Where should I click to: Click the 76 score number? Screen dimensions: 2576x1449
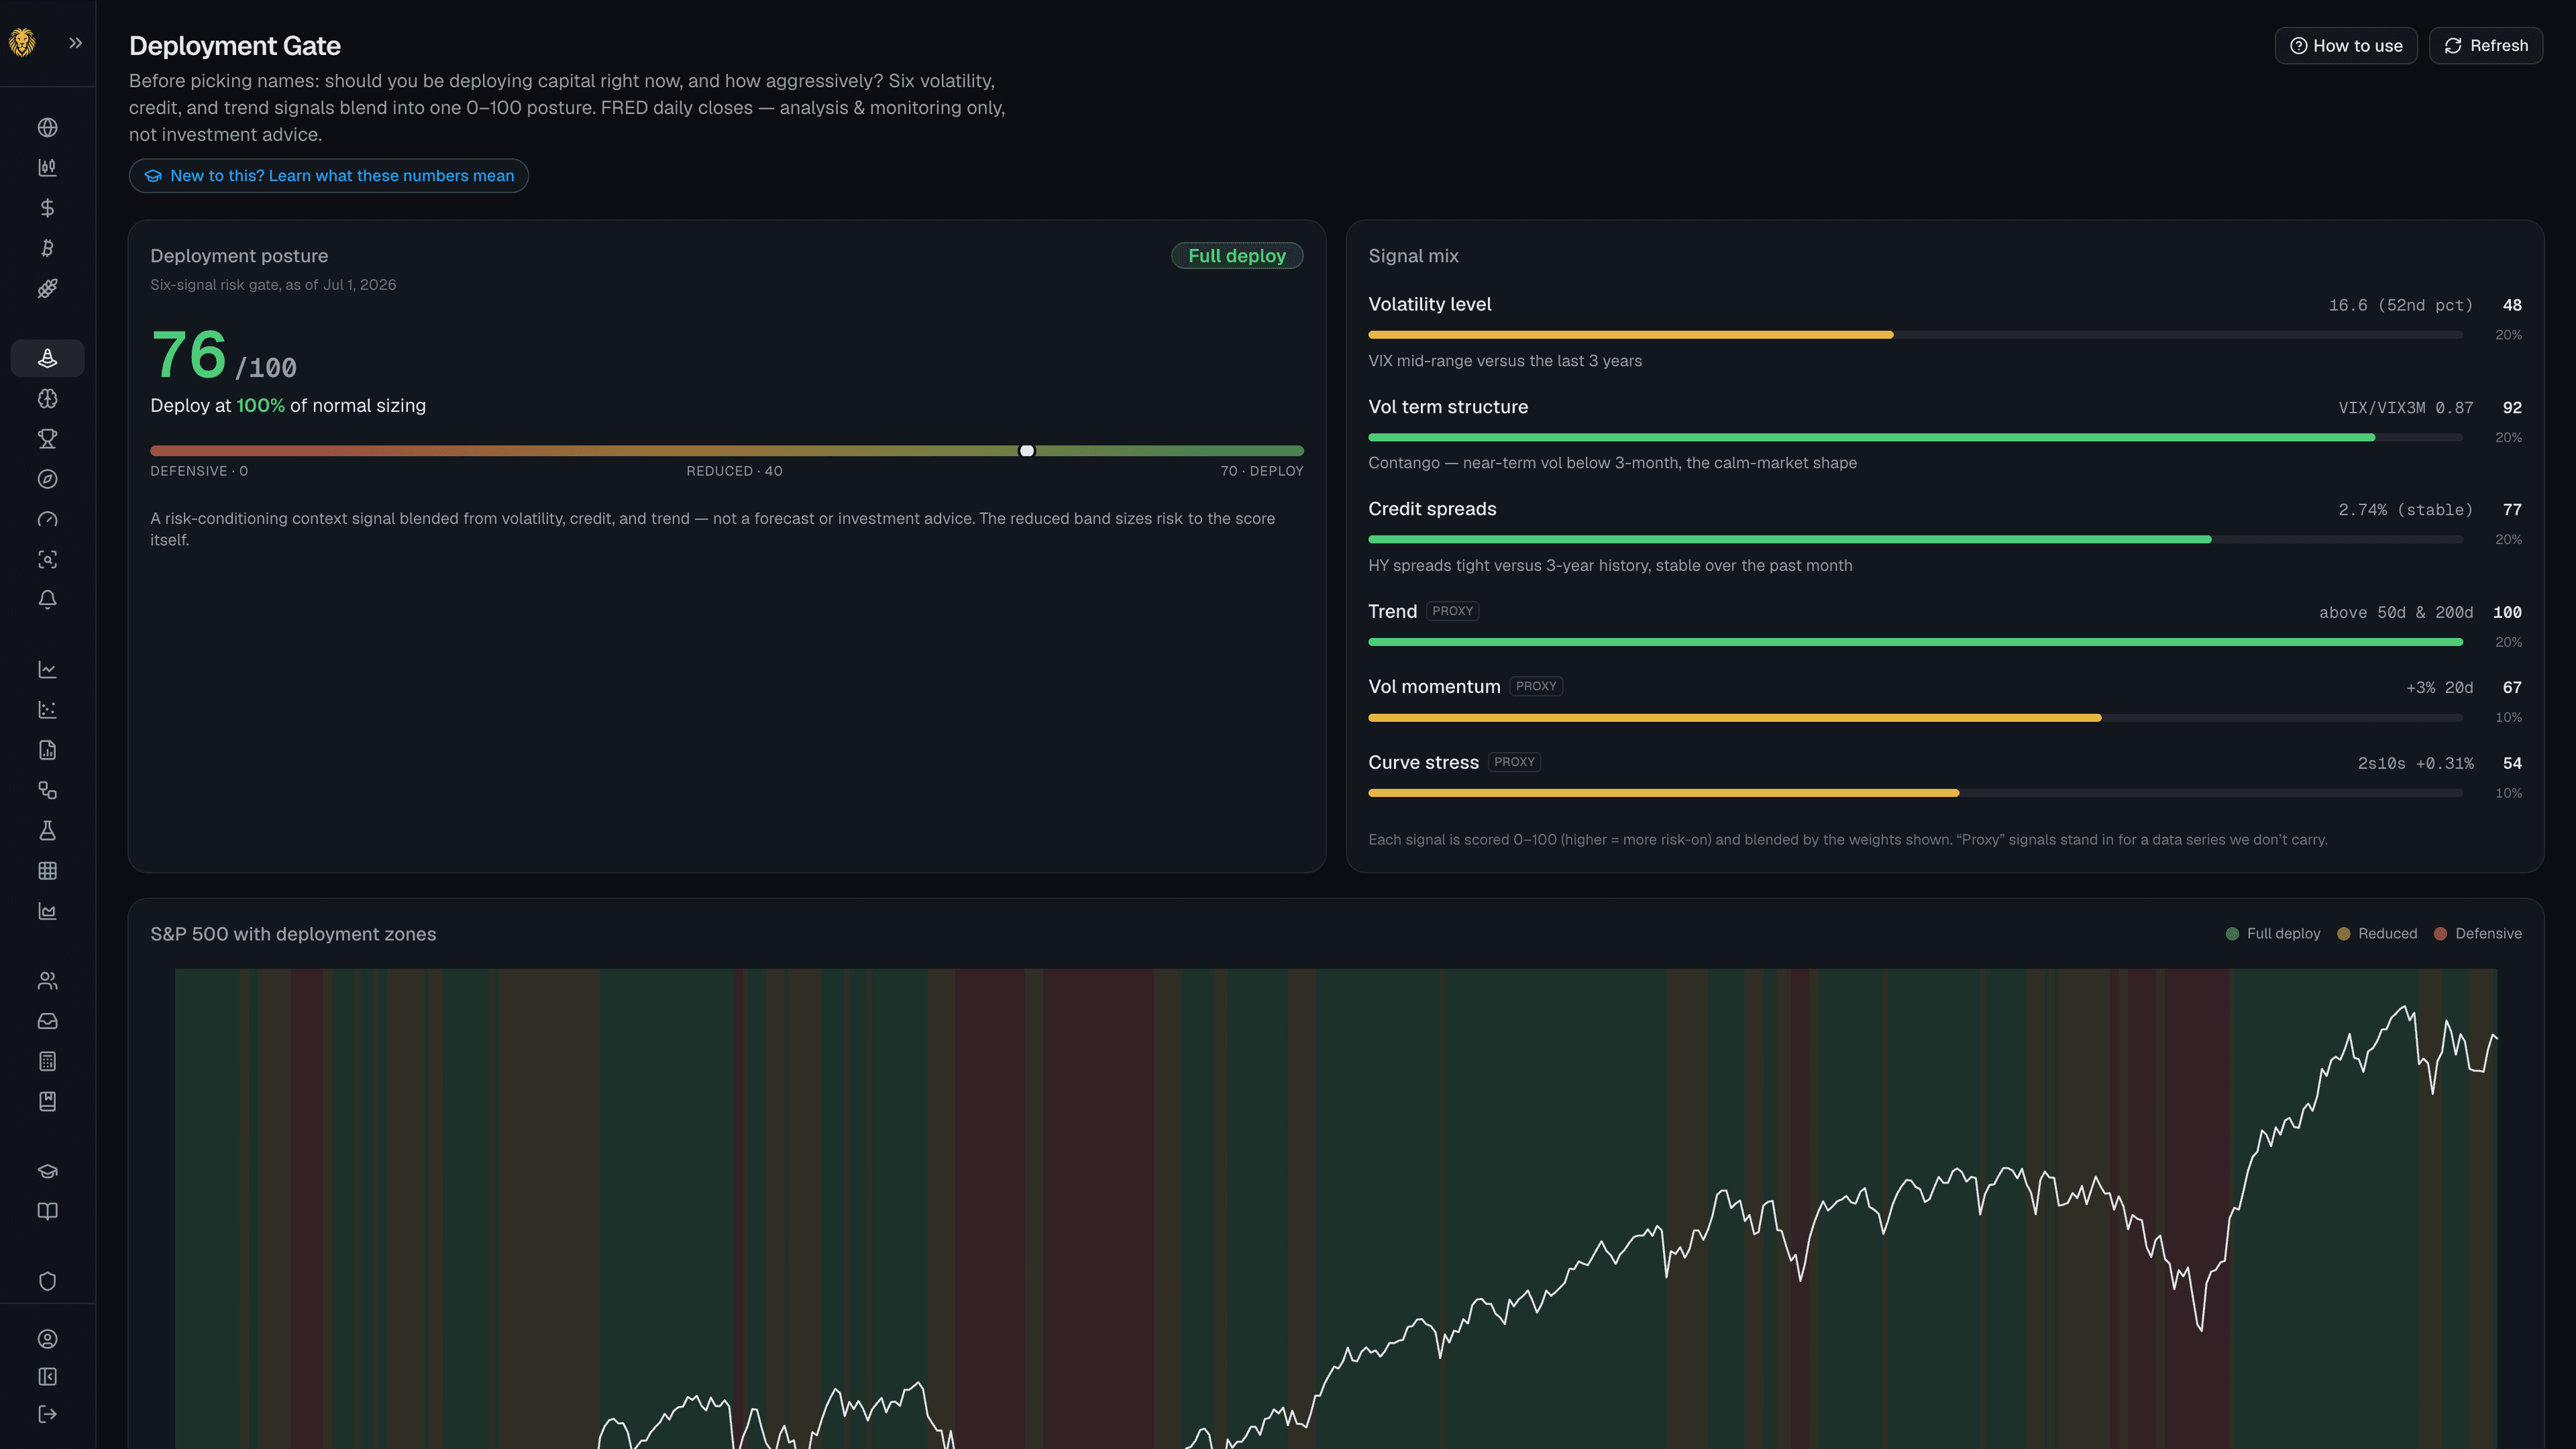(189, 355)
